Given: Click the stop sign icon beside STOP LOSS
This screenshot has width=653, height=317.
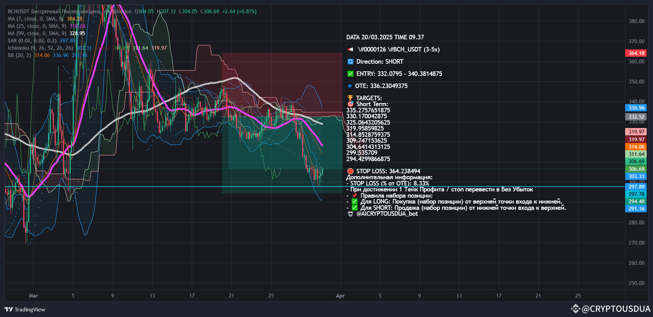Looking at the screenshot, I should pyautogui.click(x=351, y=171).
